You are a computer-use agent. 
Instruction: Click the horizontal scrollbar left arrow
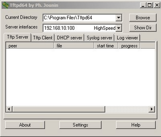pos(9,109)
